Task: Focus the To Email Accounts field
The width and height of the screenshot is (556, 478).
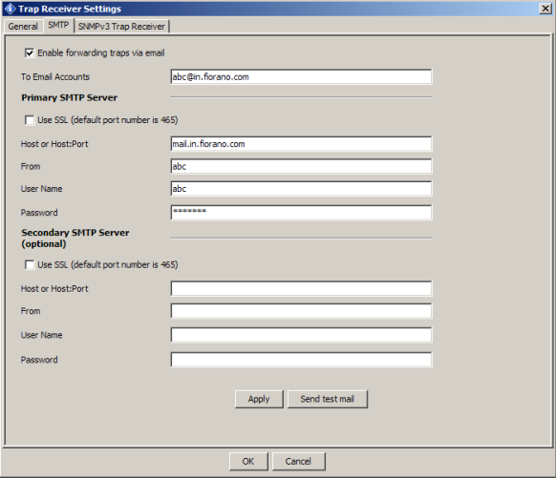Action: click(301, 77)
